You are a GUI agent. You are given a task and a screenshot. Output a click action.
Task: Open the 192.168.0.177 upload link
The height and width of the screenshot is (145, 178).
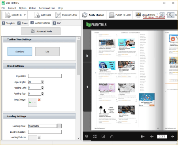point(154,17)
